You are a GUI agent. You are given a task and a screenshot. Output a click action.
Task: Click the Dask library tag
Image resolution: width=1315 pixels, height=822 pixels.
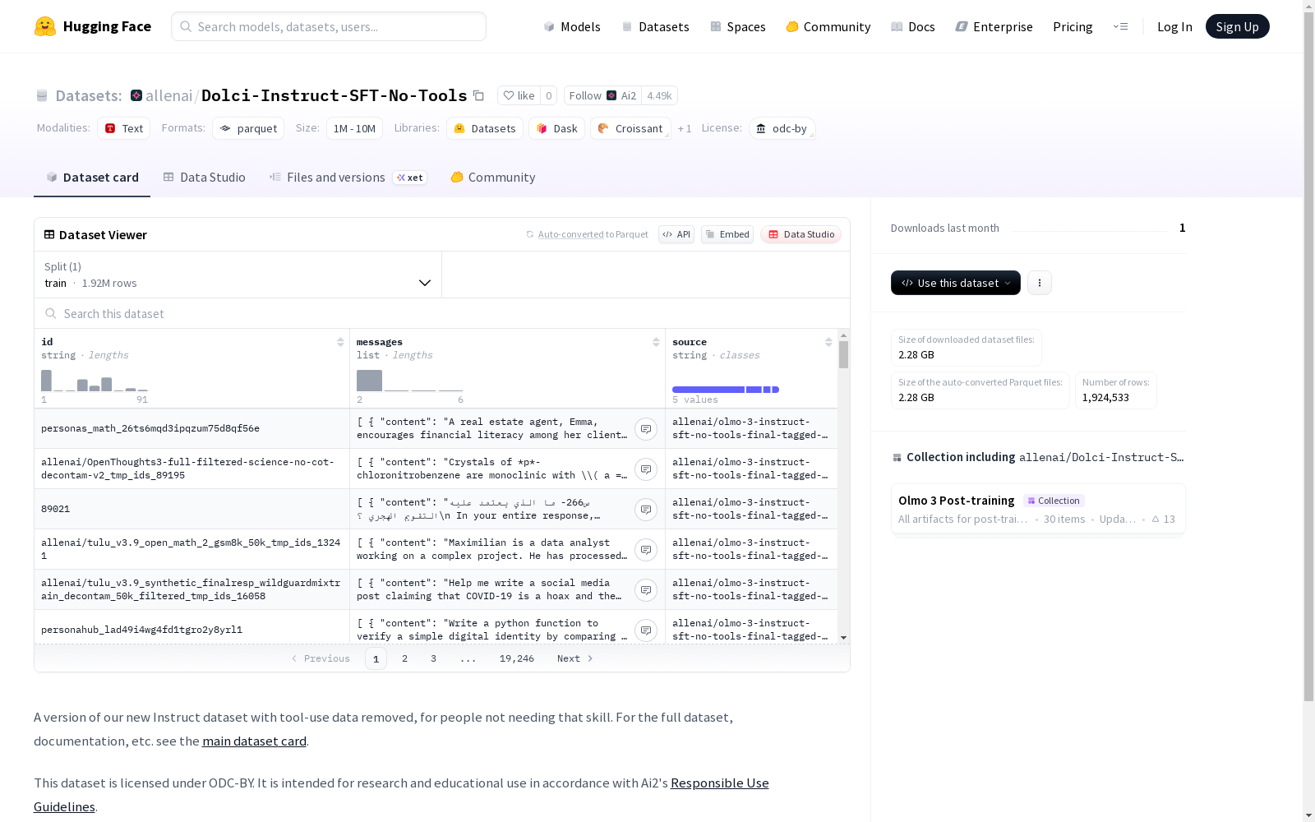pyautogui.click(x=556, y=128)
